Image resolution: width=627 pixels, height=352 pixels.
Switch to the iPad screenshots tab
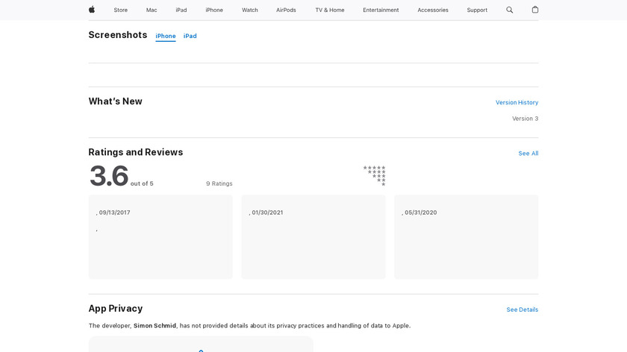190,36
